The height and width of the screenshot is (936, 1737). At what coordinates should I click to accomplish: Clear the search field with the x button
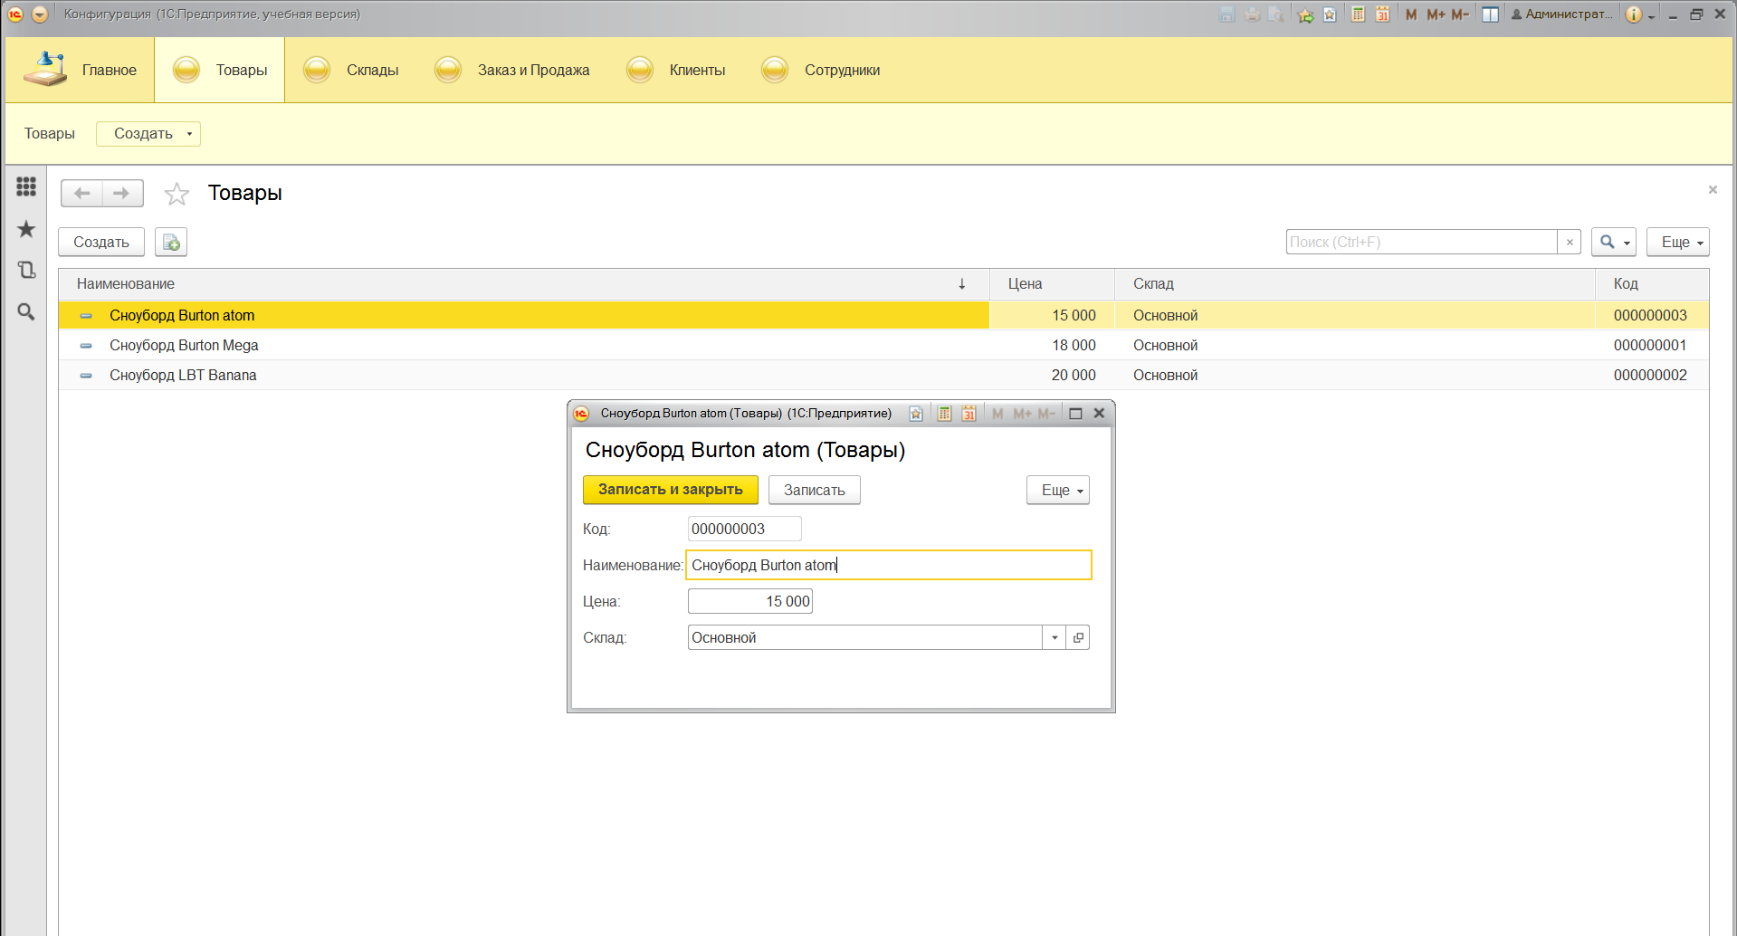pos(1570,242)
